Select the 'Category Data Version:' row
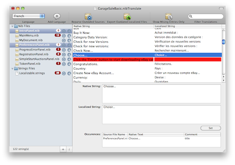 pos(147,37)
